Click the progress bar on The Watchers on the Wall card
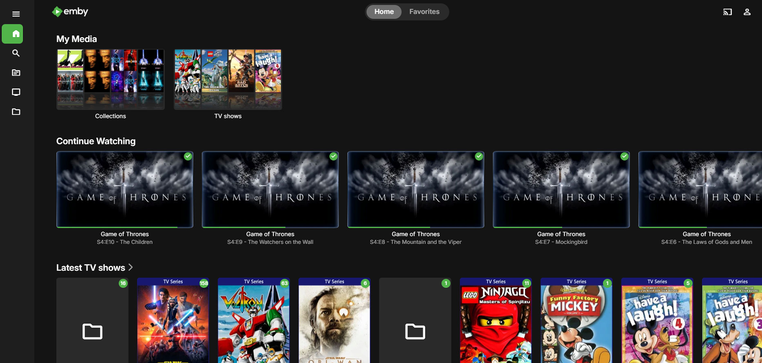 pyautogui.click(x=270, y=227)
